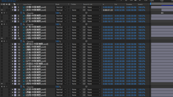Toggle preserve transparency box on layer 7

pos(69,30)
